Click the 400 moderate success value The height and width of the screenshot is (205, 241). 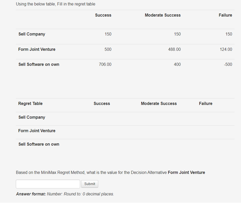coord(177,64)
